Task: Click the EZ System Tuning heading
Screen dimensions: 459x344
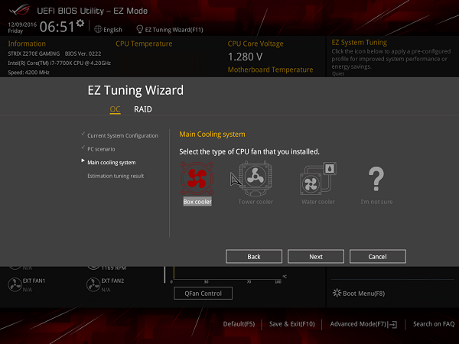Action: tap(360, 42)
